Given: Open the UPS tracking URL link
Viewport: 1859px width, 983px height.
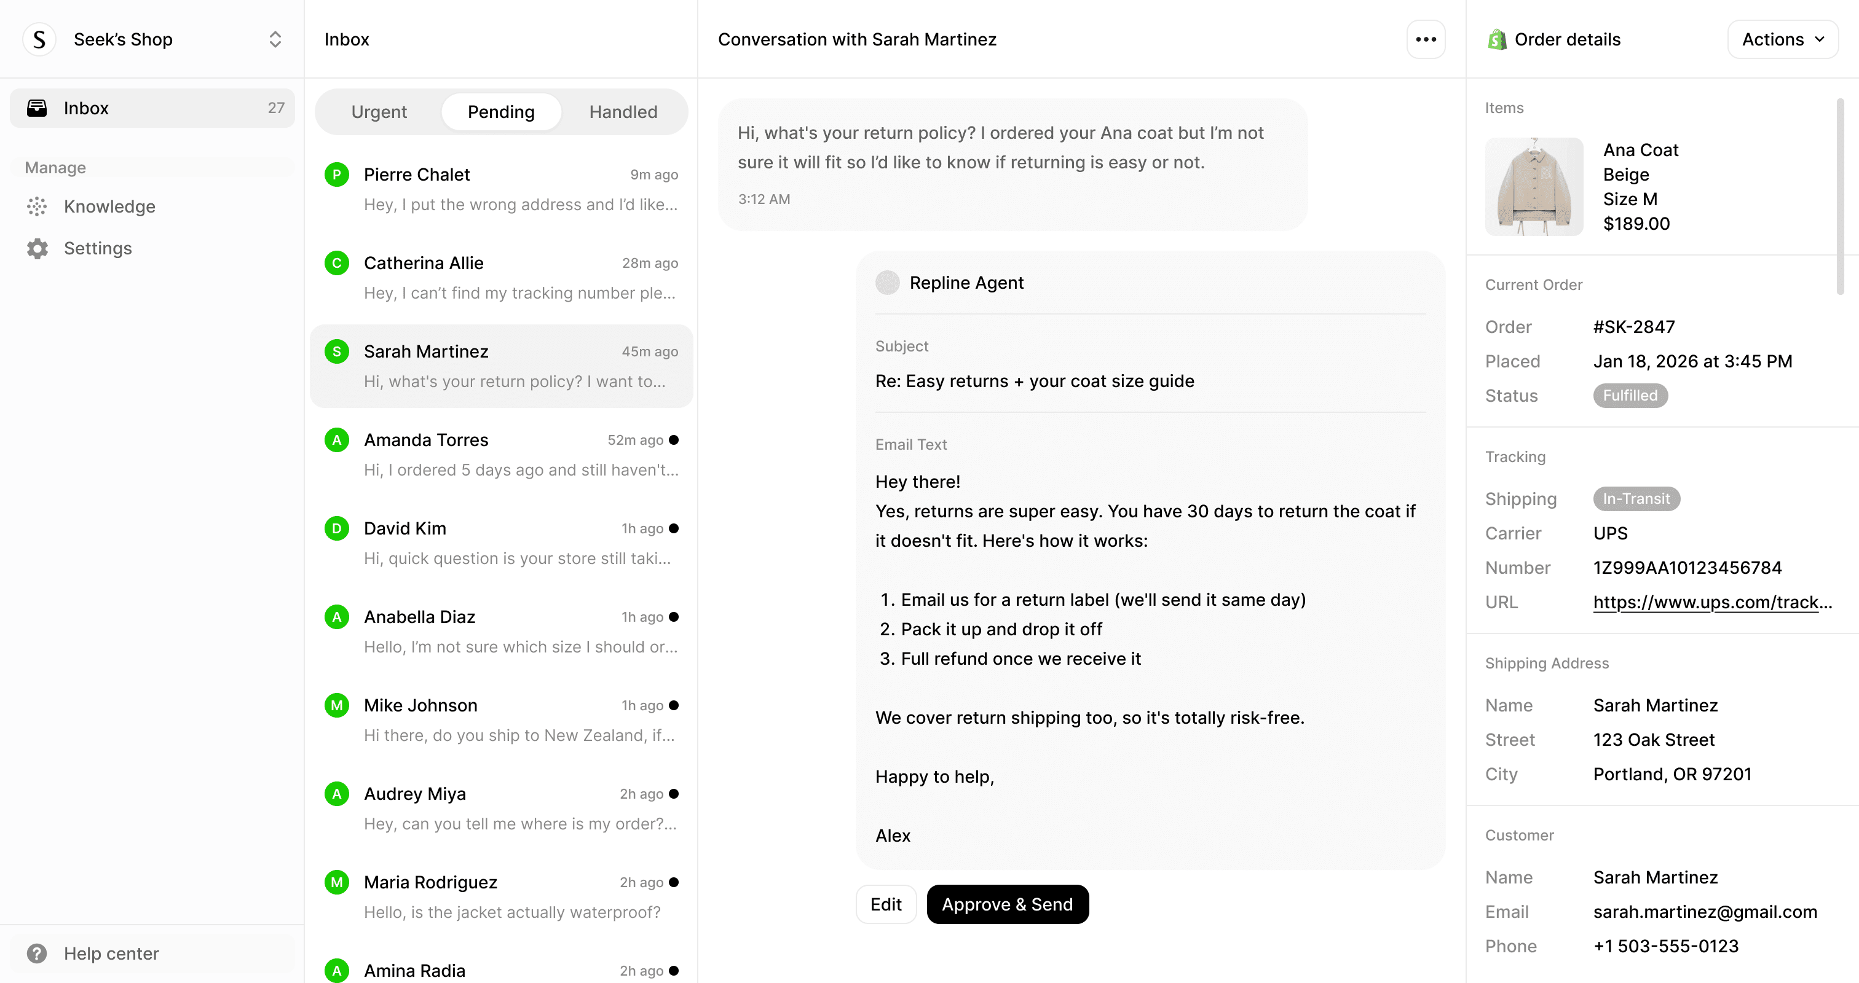Looking at the screenshot, I should (1712, 602).
